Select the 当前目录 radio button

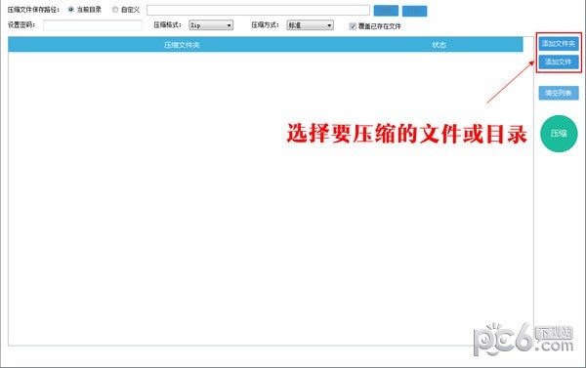70,10
